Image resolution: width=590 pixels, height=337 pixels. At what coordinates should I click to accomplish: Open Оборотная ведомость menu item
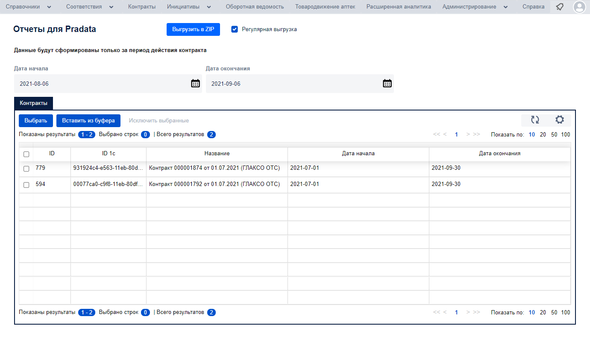tap(255, 7)
